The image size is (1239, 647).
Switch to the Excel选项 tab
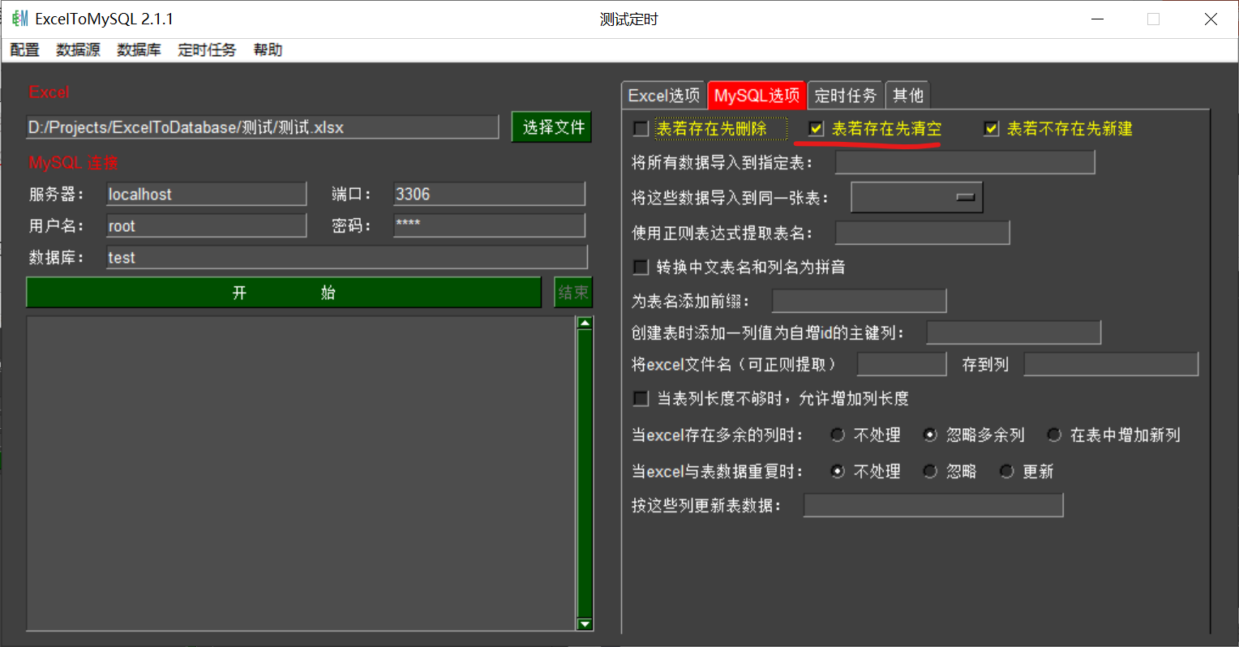pos(664,96)
